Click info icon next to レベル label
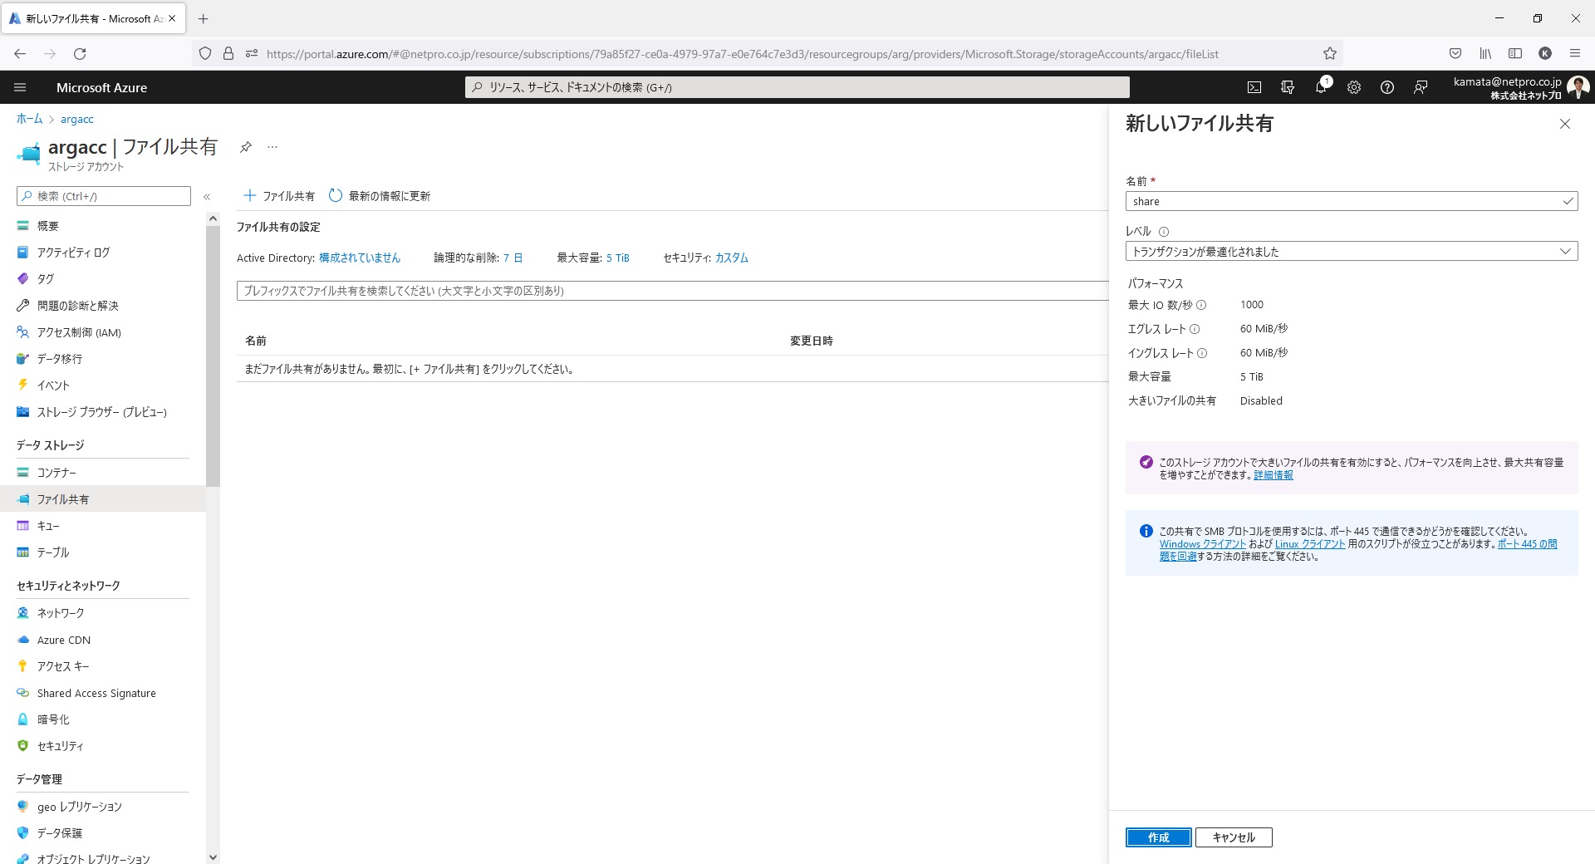 pos(1164,232)
